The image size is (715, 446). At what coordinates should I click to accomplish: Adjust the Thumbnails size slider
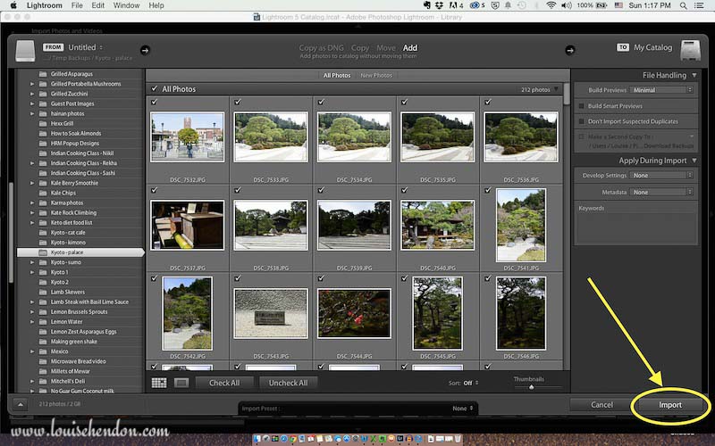click(531, 387)
